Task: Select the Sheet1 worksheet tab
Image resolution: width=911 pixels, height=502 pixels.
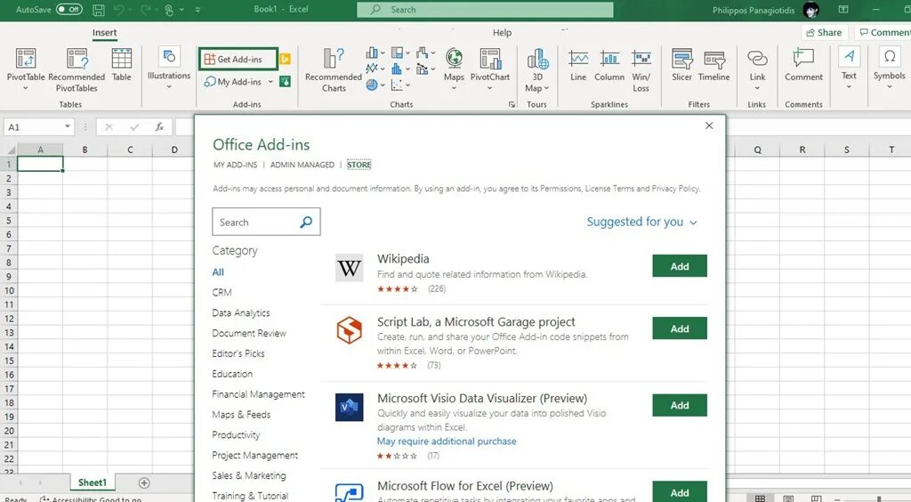Action: pos(93,482)
